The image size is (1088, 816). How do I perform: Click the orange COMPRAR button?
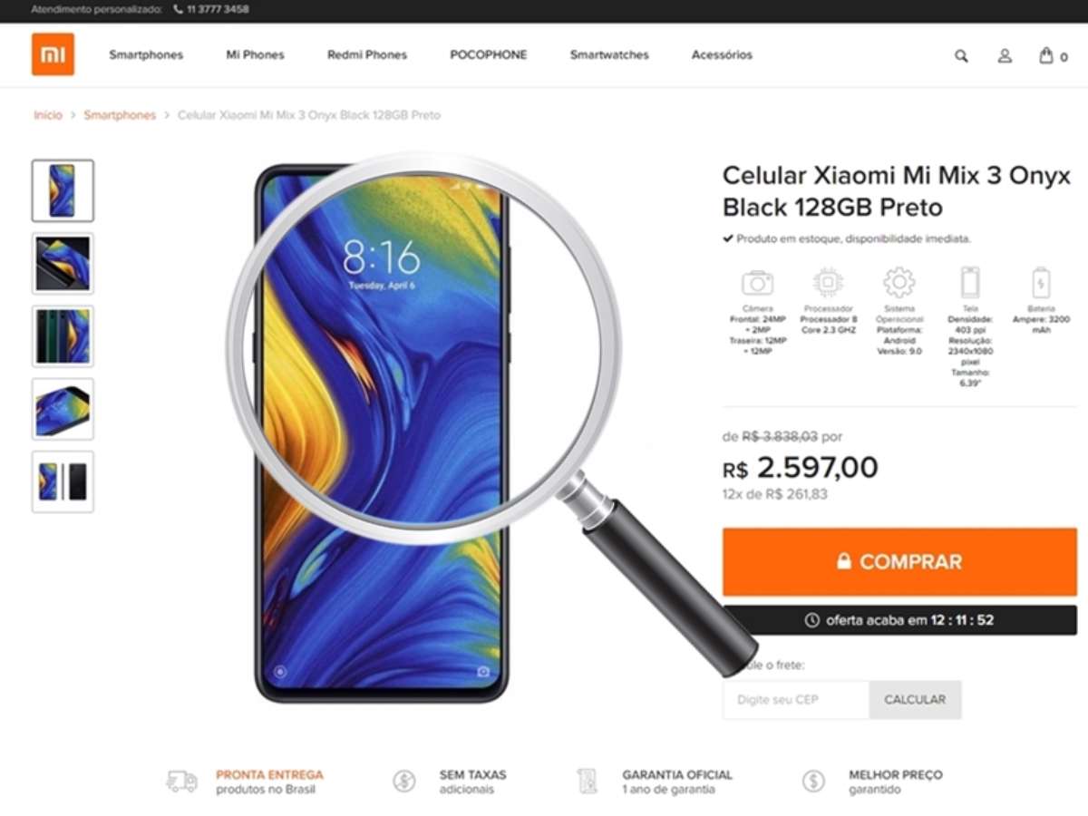pos(899,562)
